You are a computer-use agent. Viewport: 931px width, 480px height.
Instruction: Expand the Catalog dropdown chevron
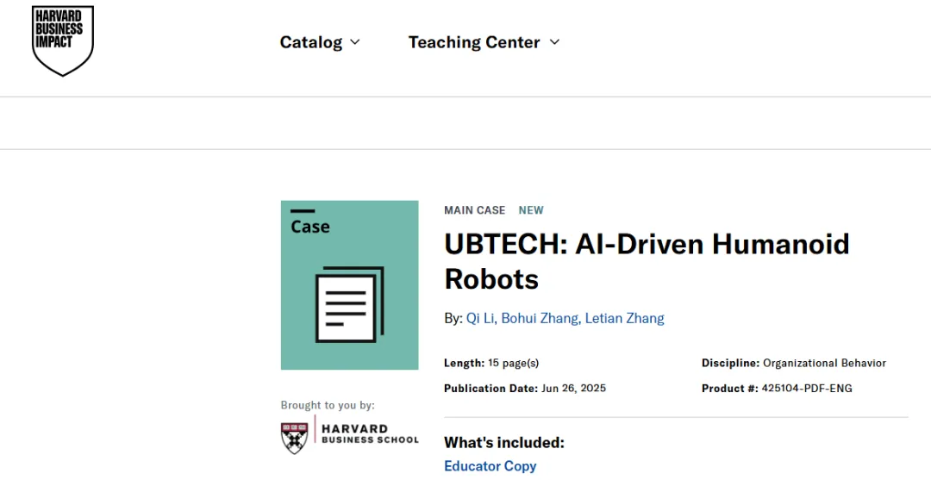pos(355,42)
